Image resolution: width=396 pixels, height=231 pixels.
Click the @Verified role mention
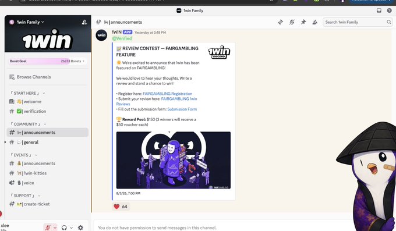pyautogui.click(x=122, y=38)
